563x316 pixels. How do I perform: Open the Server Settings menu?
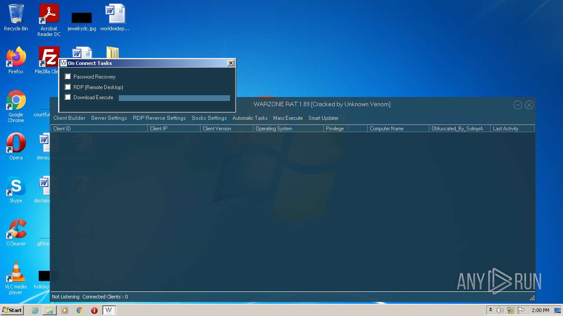109,118
